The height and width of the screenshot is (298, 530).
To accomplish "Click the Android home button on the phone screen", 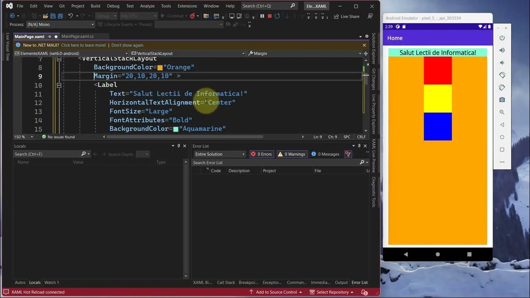I will point(438,254).
